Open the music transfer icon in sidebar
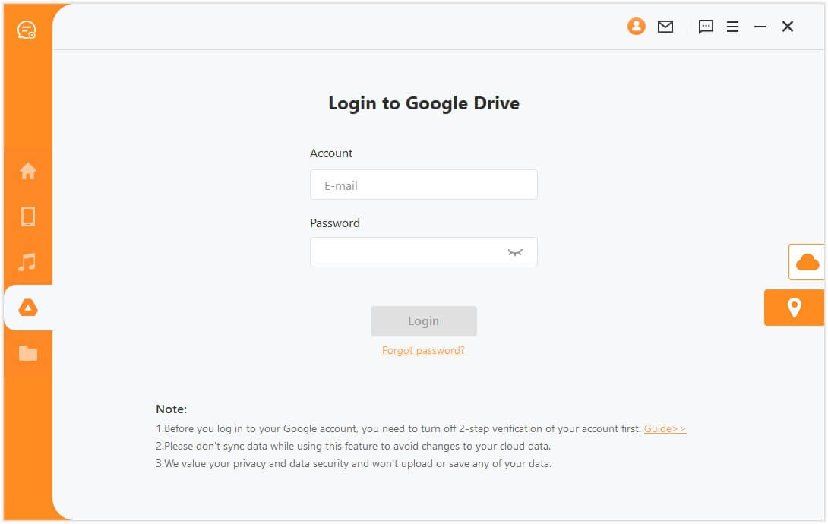828x524 pixels. (28, 262)
